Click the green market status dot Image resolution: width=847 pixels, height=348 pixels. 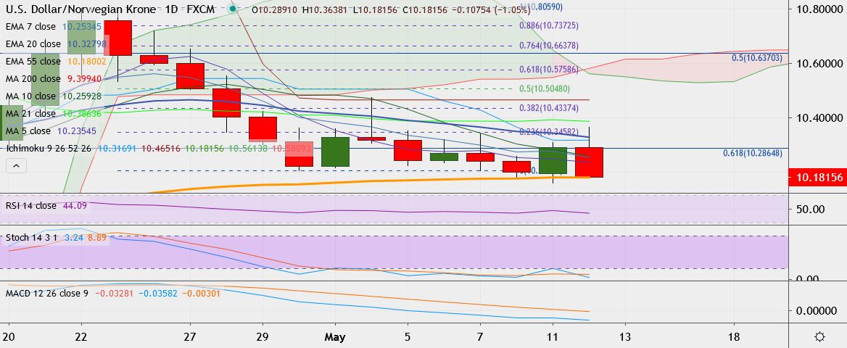(x=233, y=8)
